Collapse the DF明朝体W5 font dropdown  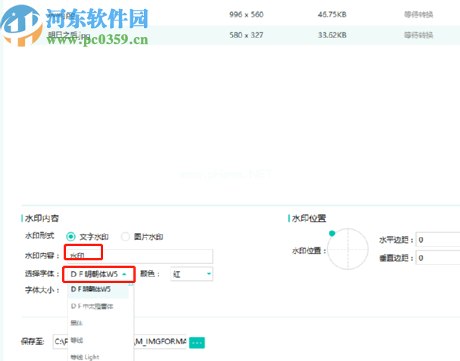99,274
